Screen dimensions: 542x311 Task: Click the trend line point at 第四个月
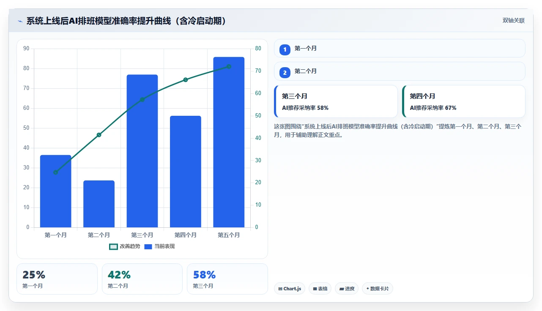coord(186,79)
